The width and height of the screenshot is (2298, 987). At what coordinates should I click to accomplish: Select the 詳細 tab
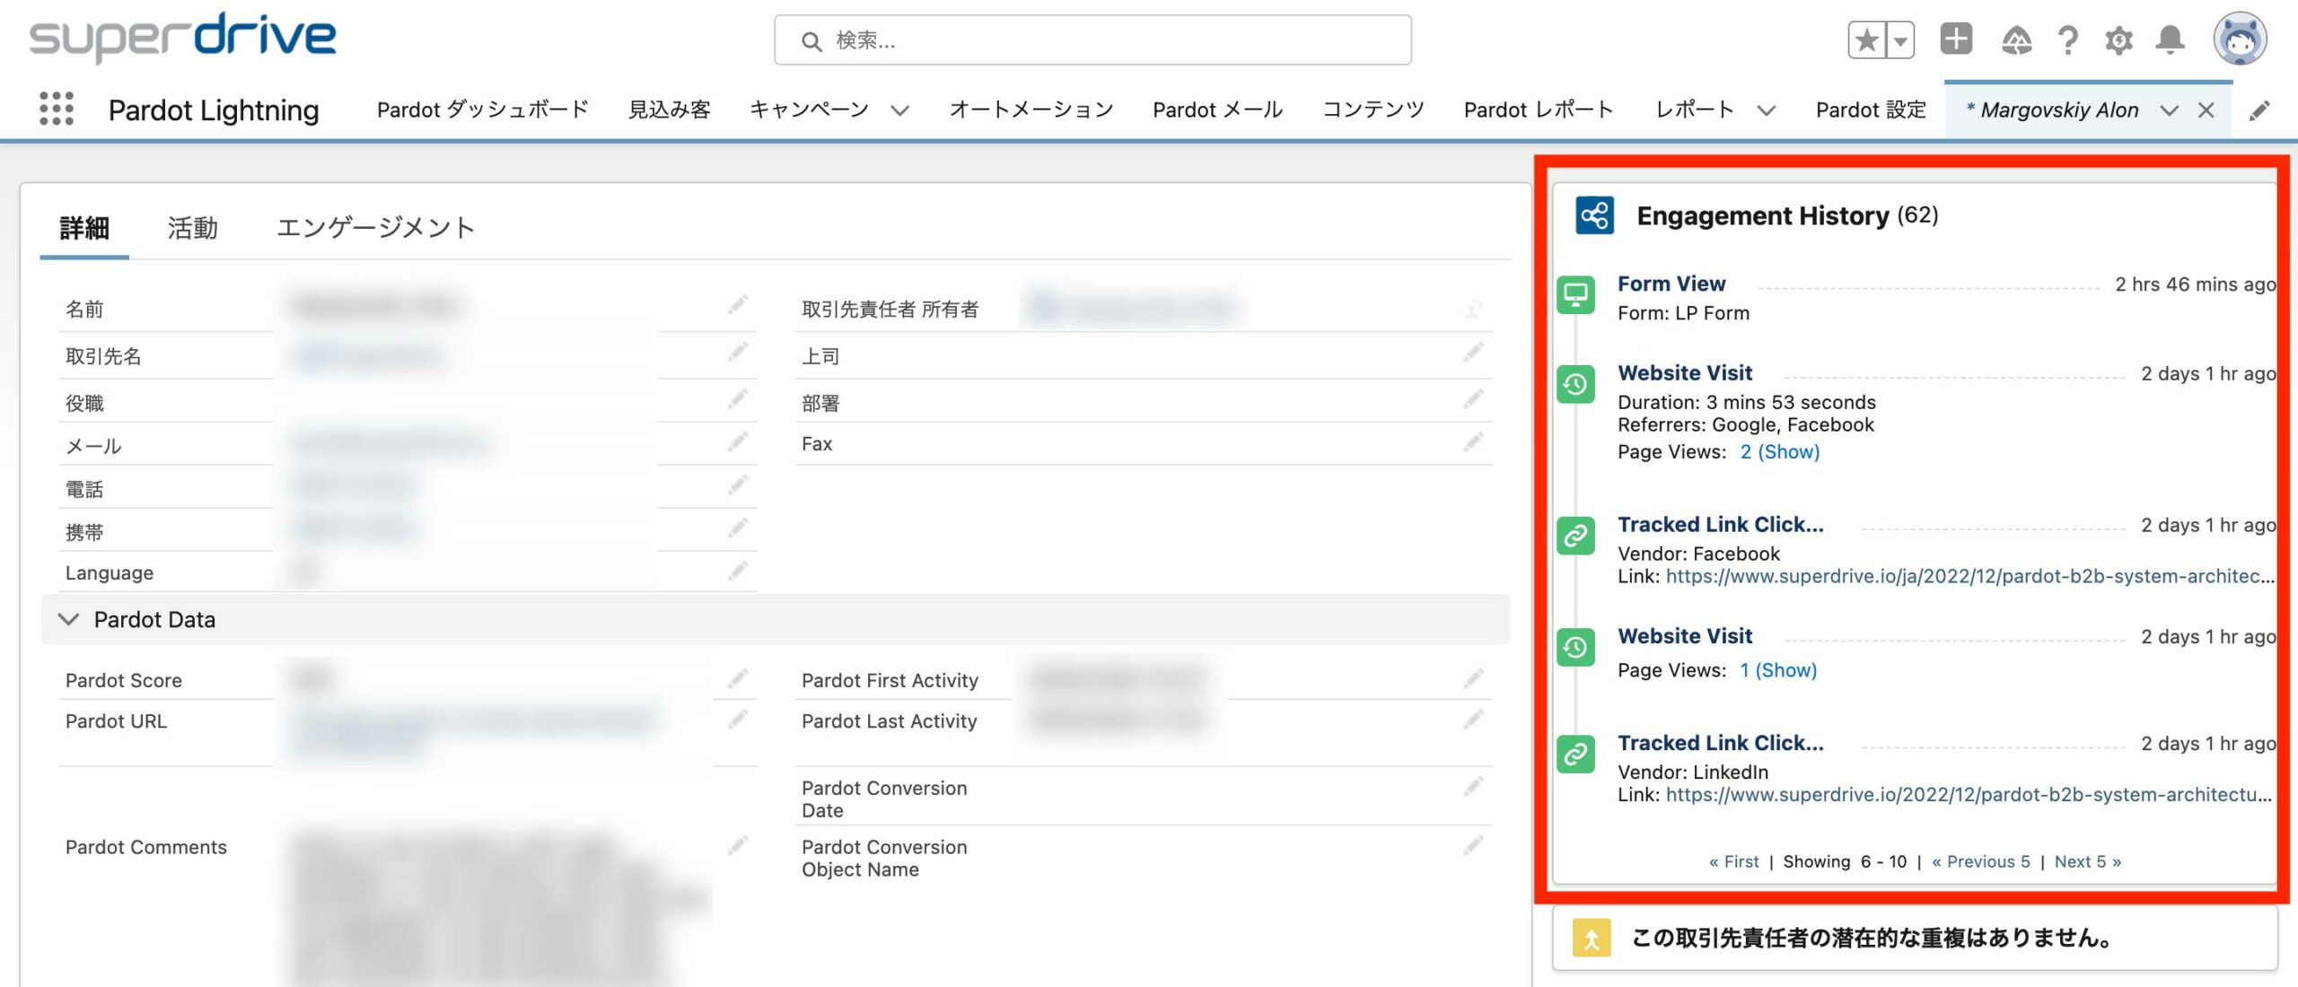(84, 228)
